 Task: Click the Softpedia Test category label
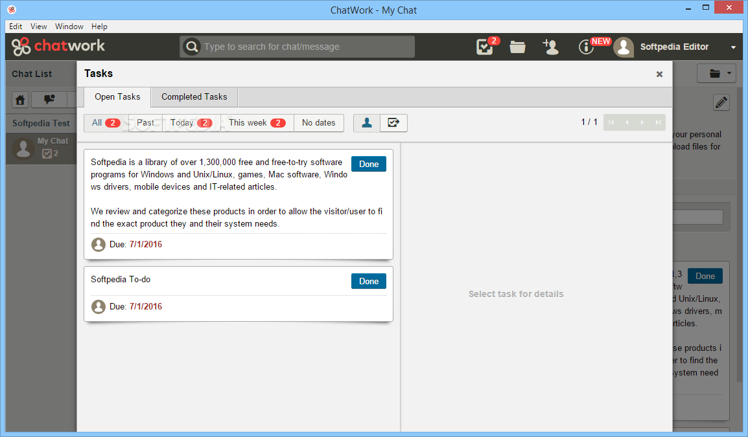[x=41, y=124]
